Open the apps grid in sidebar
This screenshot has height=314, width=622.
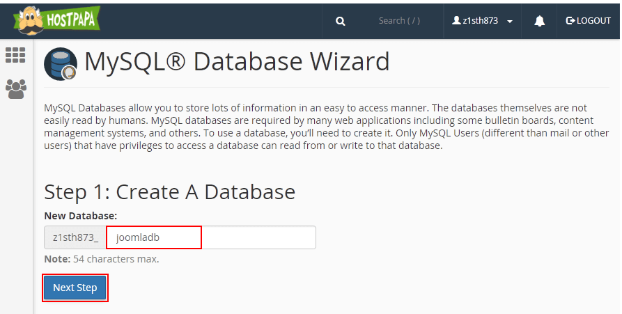pyautogui.click(x=15, y=55)
